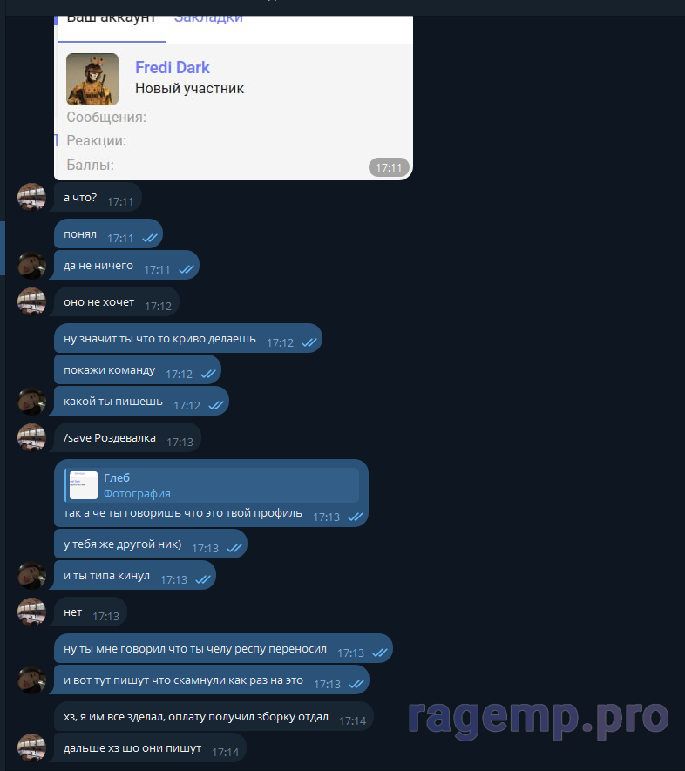Screen dimensions: 685x771
Task: Select the 'покажи команду' message bubble
Action: (137, 369)
